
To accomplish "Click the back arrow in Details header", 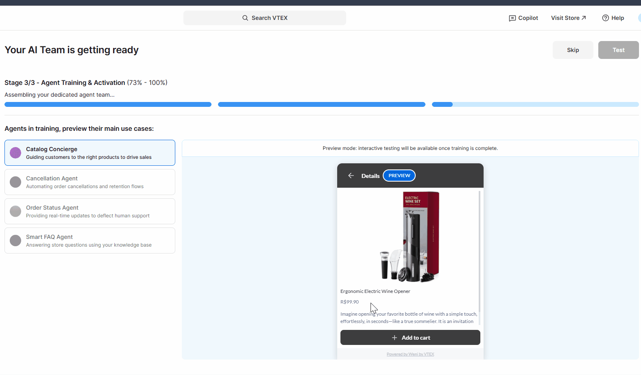I will point(351,176).
